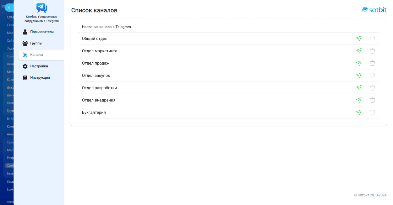Delete the Отдел внедрения channel
The width and height of the screenshot is (393, 205).
[372, 100]
